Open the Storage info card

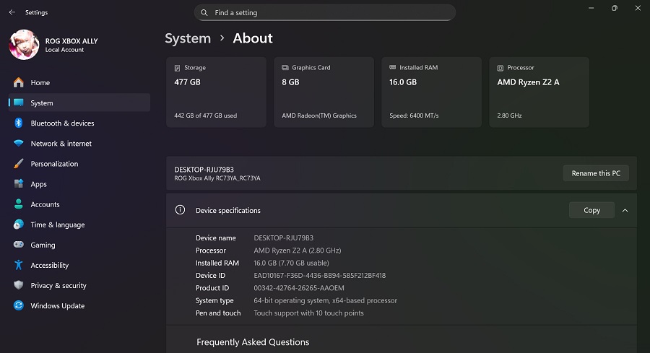click(x=216, y=92)
